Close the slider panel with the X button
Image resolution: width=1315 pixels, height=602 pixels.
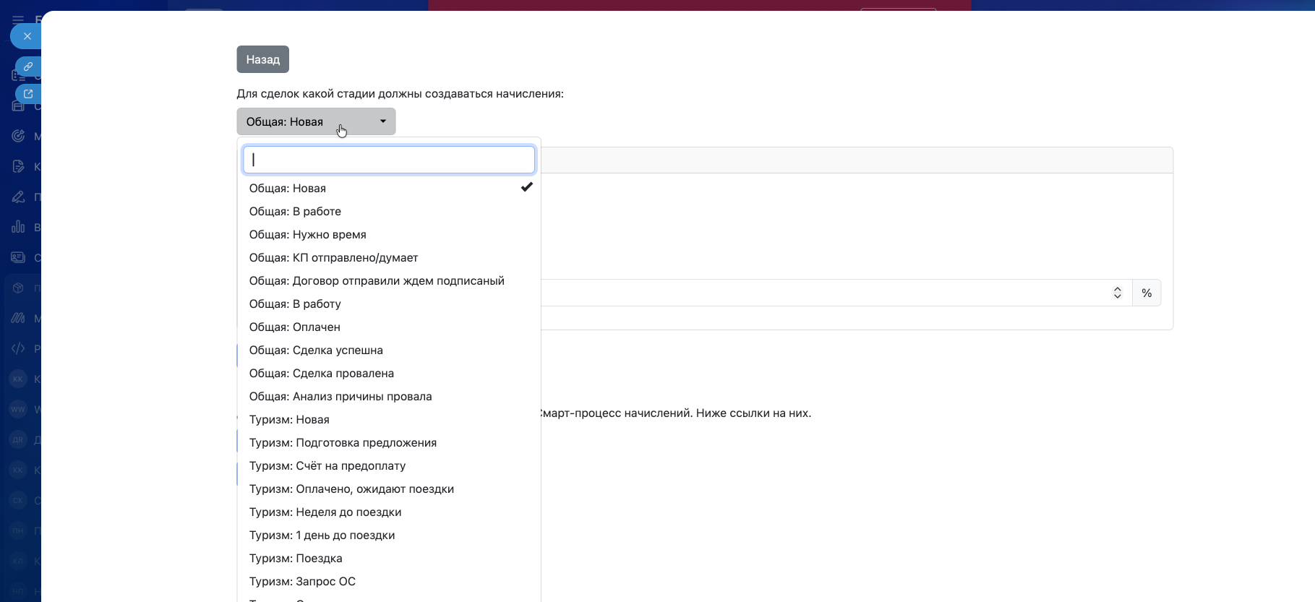[x=27, y=36]
